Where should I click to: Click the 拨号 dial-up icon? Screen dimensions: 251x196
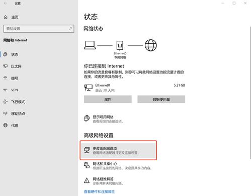coord(6,78)
